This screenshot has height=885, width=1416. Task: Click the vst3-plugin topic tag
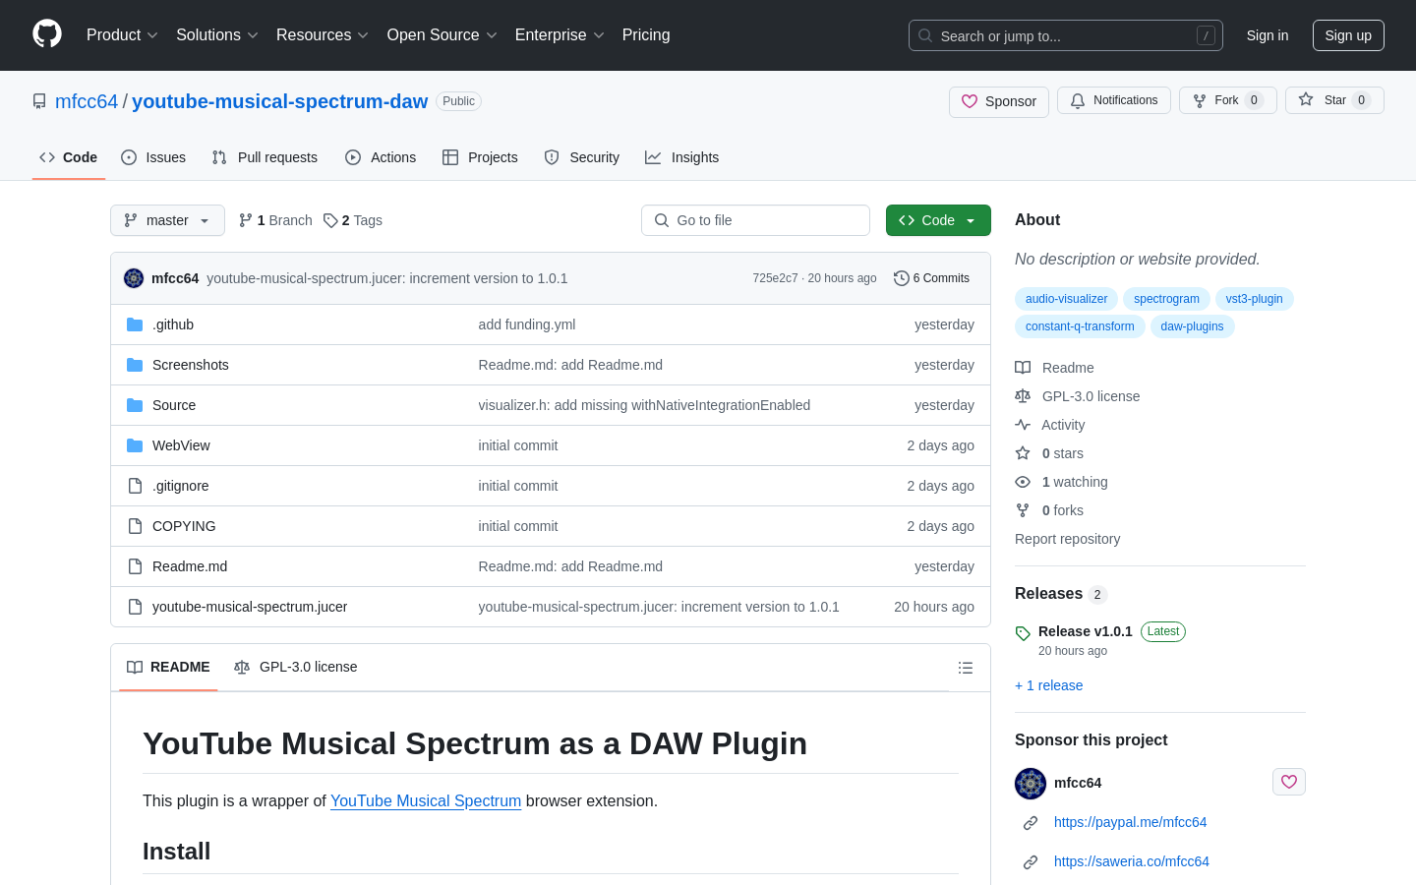click(1254, 299)
